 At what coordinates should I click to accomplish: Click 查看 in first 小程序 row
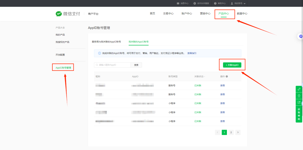point(223,103)
